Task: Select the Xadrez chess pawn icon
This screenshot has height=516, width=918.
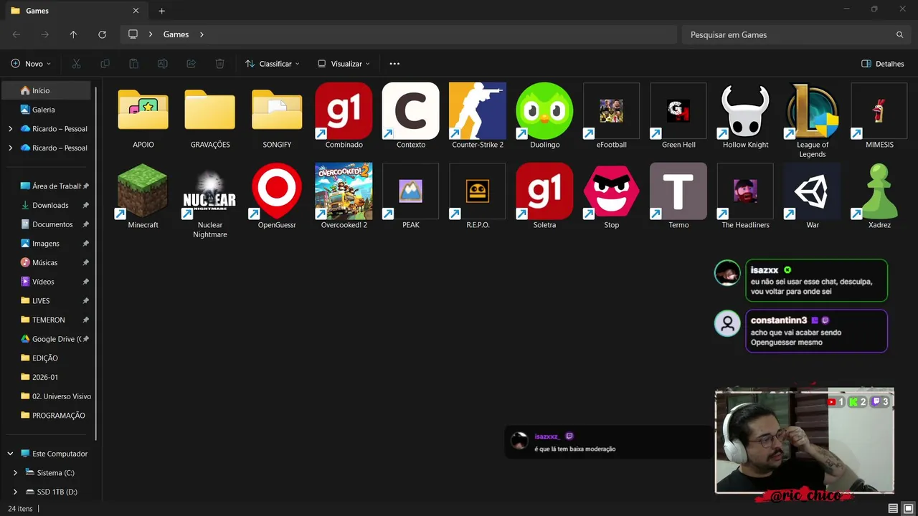Action: pyautogui.click(x=879, y=191)
